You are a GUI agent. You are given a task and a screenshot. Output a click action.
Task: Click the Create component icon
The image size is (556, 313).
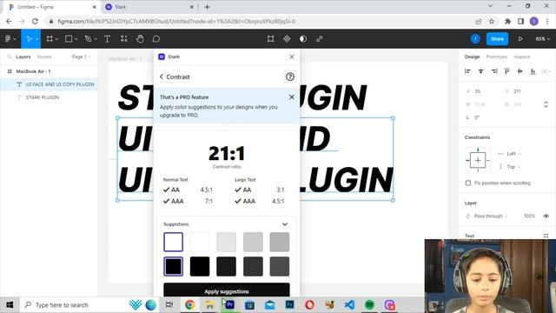point(287,38)
